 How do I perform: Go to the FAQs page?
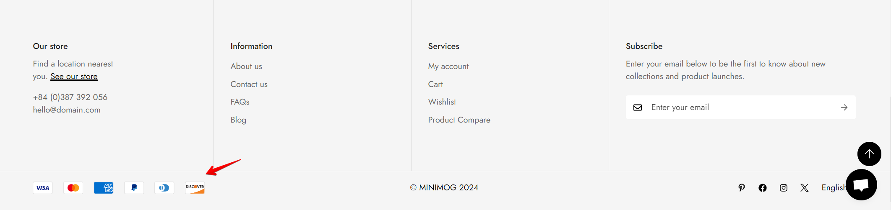point(240,102)
